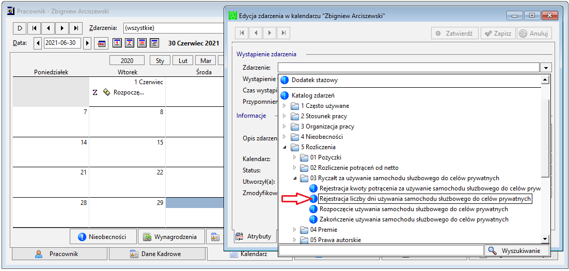The width and height of the screenshot is (569, 271).
Task: Go to first record in Pracownik window
Action: [x=34, y=28]
